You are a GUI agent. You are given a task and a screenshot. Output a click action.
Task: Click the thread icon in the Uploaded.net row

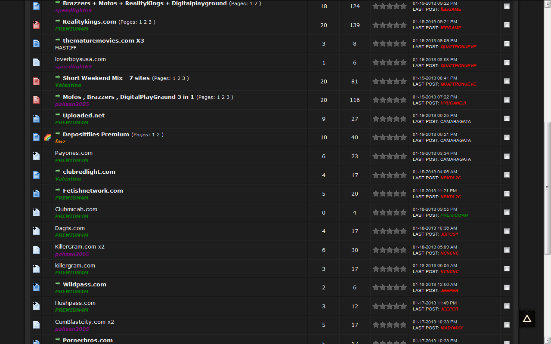[36, 119]
